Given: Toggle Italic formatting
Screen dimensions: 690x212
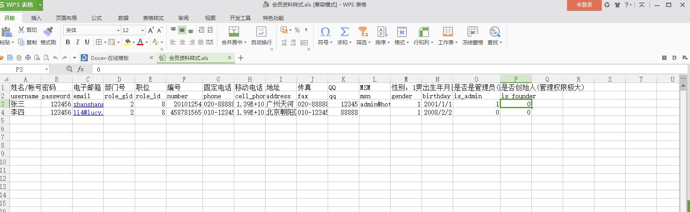Looking at the screenshot, I should [x=77, y=42].
